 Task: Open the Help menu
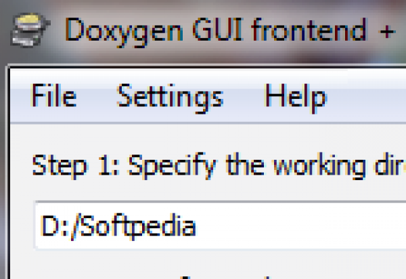[x=296, y=97]
